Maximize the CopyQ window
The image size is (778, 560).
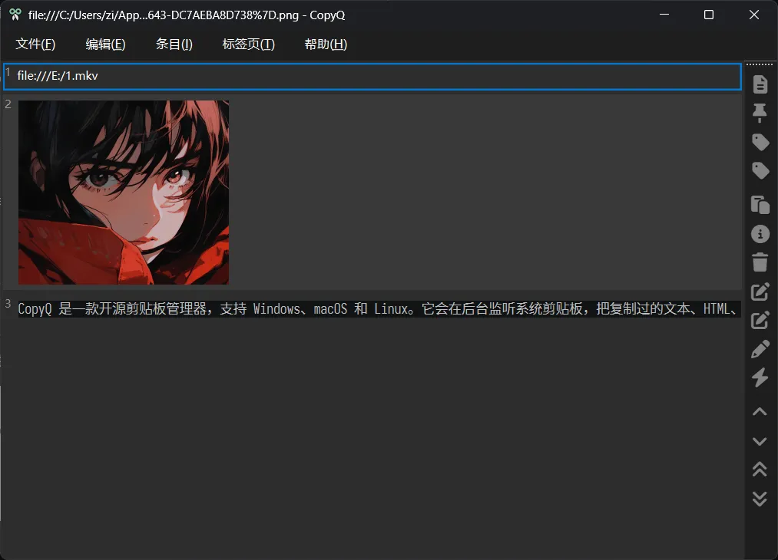tap(709, 15)
